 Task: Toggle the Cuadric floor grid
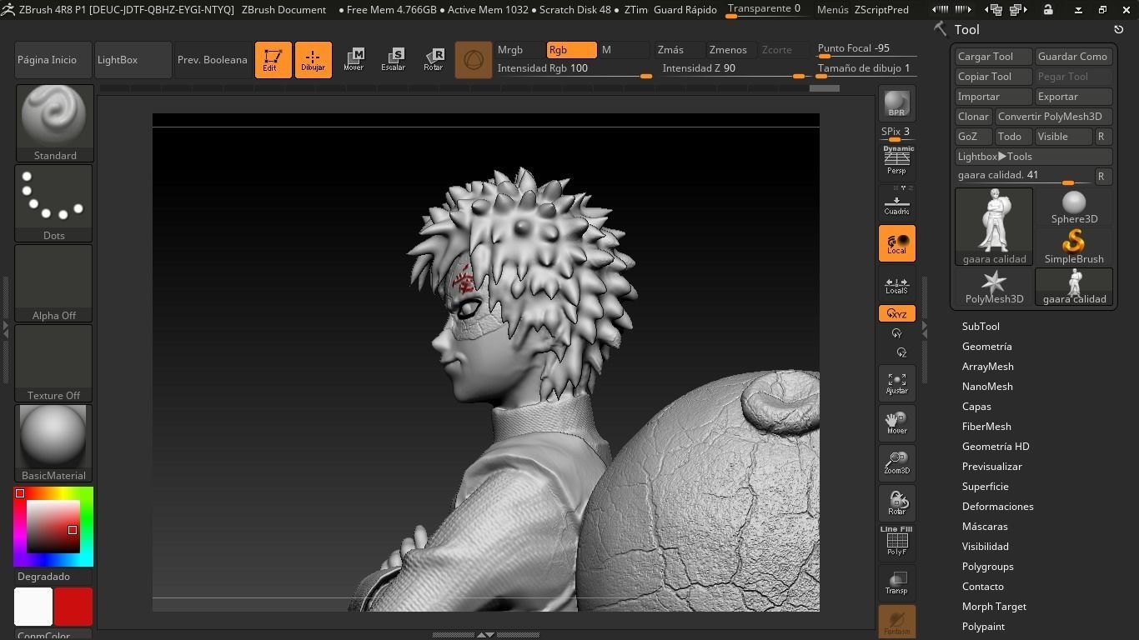coord(896,202)
